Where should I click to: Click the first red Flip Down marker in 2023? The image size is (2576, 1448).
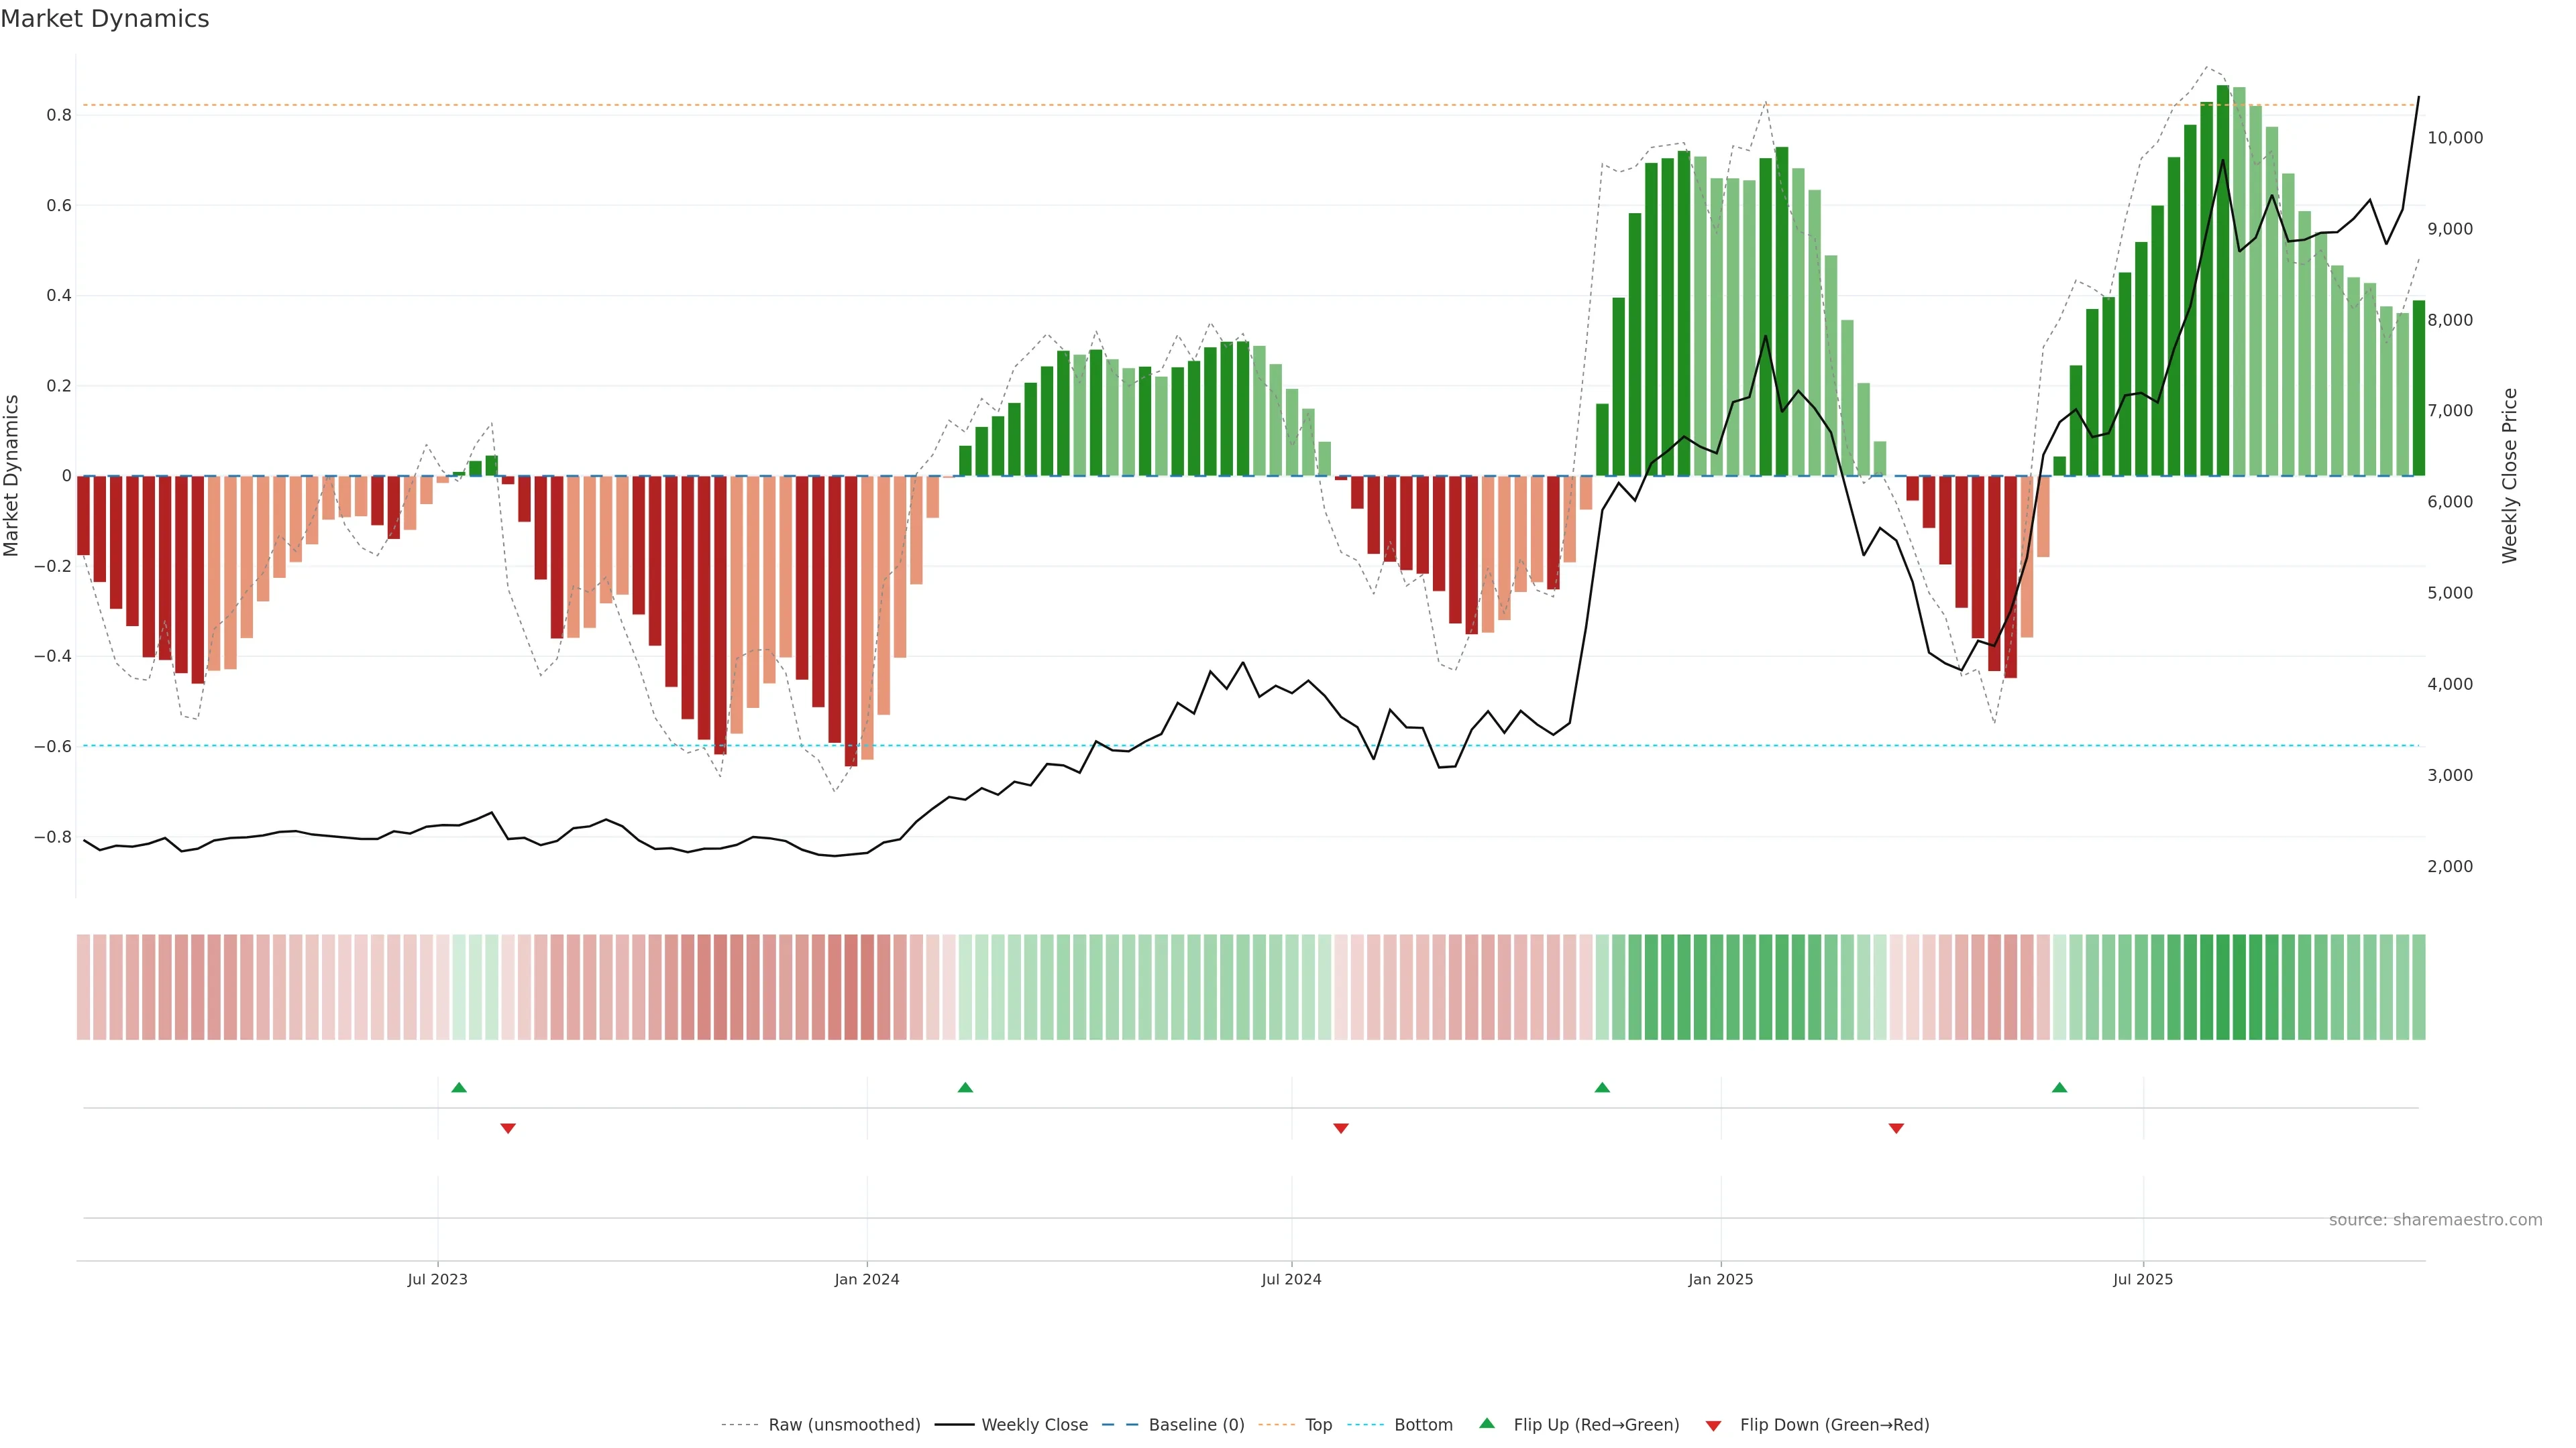[508, 1128]
